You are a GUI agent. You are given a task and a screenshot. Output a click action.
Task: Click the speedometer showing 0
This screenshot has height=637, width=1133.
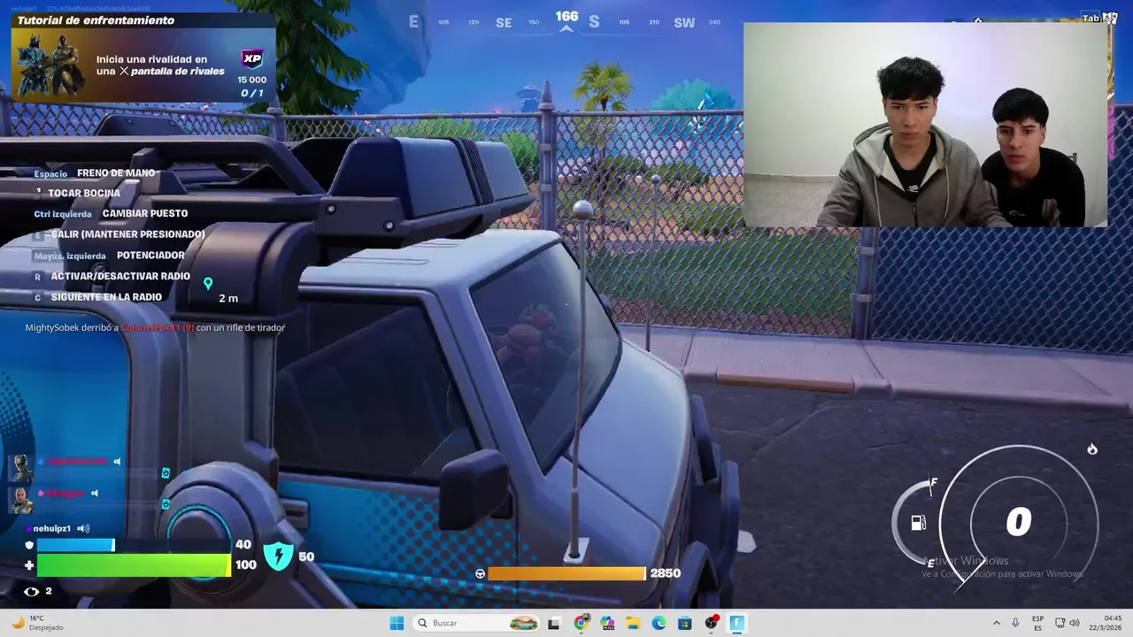point(1019,523)
